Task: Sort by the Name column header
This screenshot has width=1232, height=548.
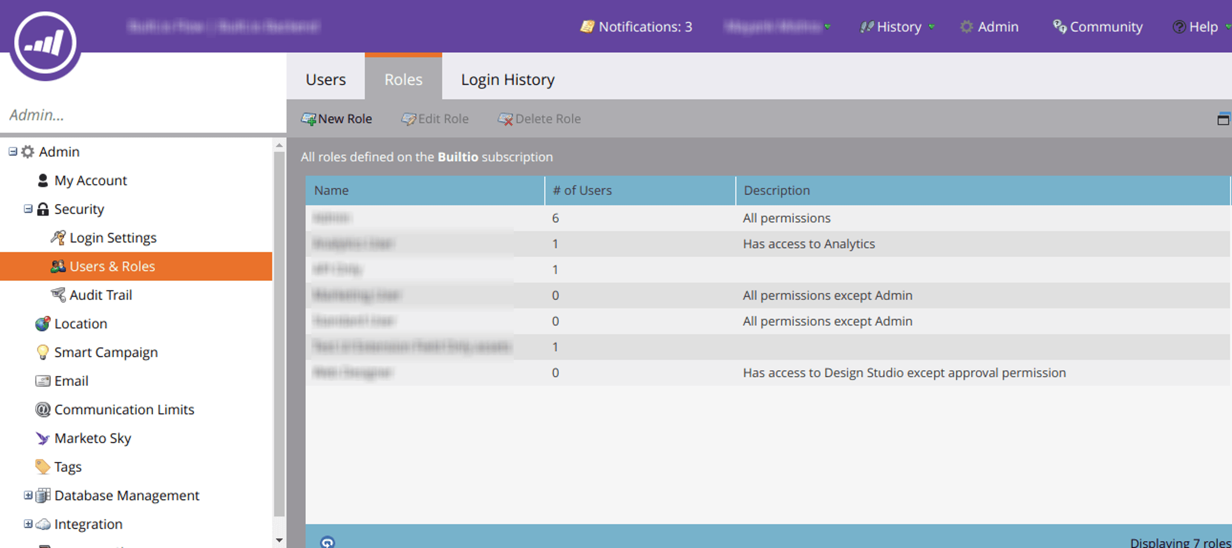Action: click(425, 190)
